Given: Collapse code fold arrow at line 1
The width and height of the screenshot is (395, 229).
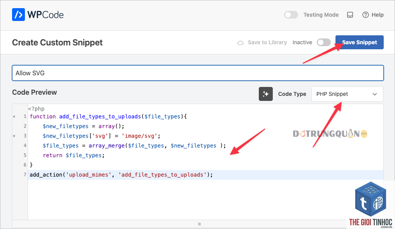Looking at the screenshot, I should coord(14,117).
